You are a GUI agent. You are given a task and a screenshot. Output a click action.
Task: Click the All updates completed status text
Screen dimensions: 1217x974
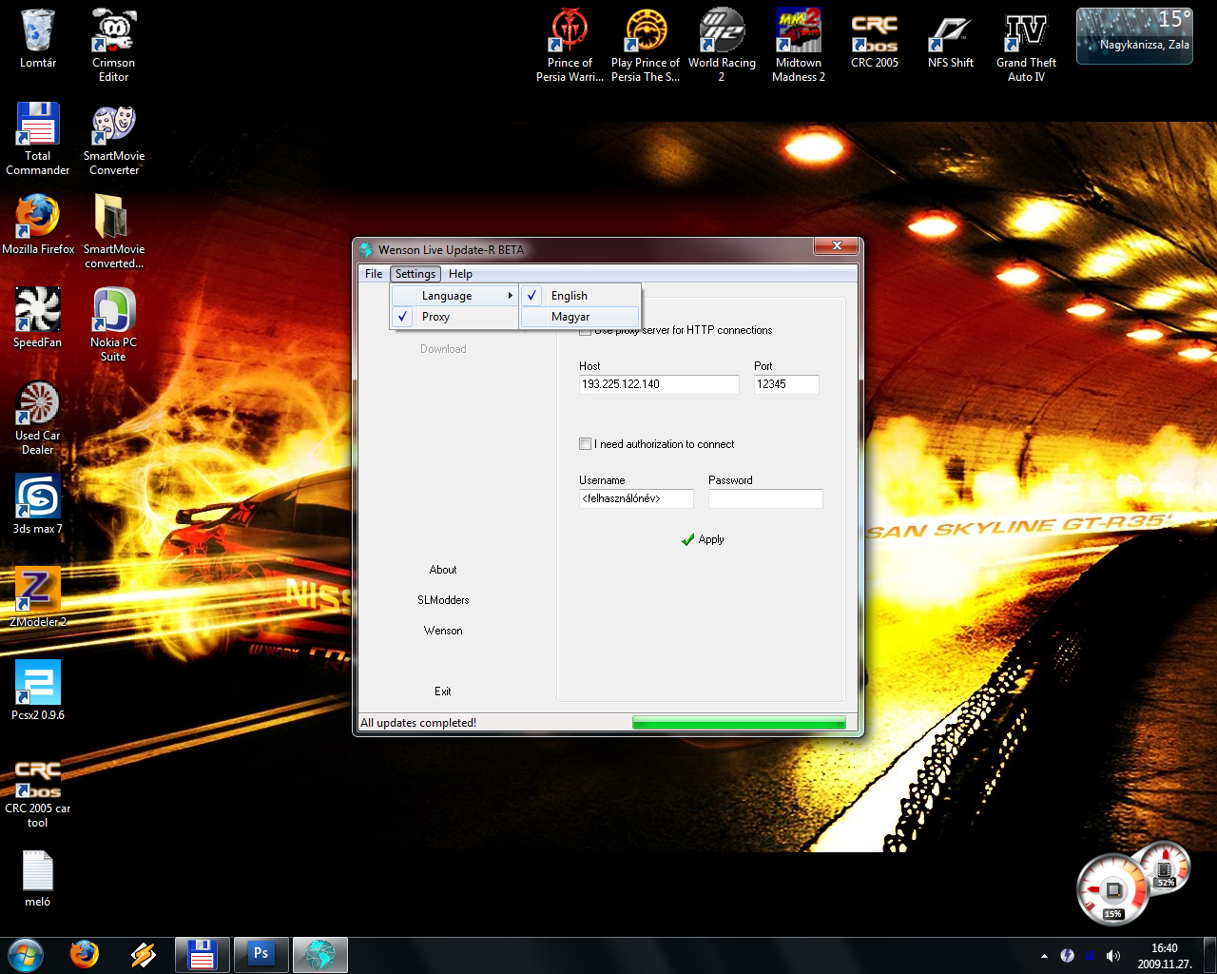point(418,723)
